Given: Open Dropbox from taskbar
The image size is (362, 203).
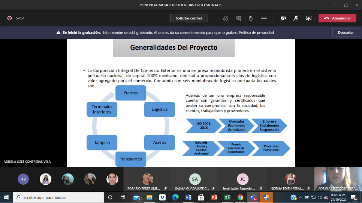Looking at the screenshot, I should pos(162,197).
